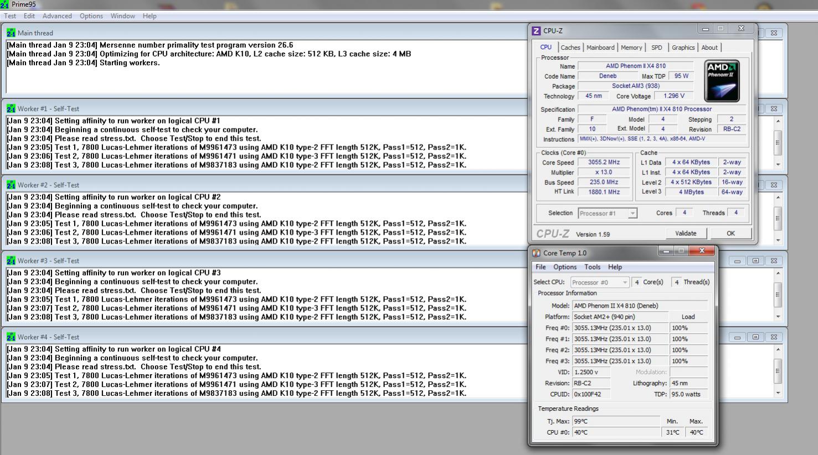Open the Core Temp Tools menu

[x=593, y=267]
